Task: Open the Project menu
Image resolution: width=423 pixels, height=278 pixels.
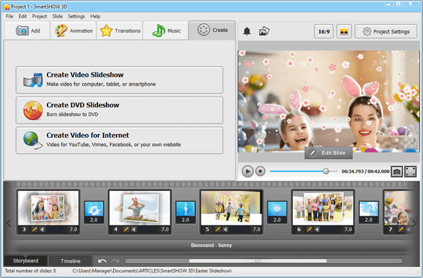Action: click(40, 16)
